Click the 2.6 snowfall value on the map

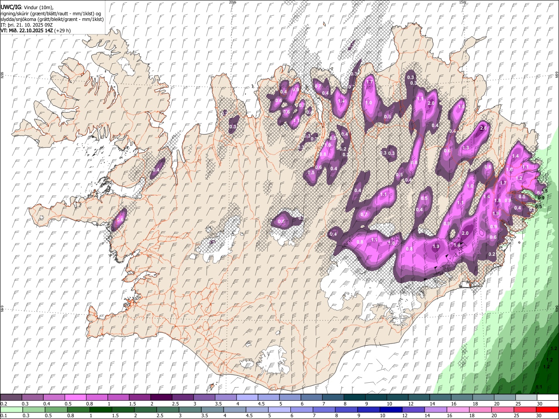click(x=483, y=128)
